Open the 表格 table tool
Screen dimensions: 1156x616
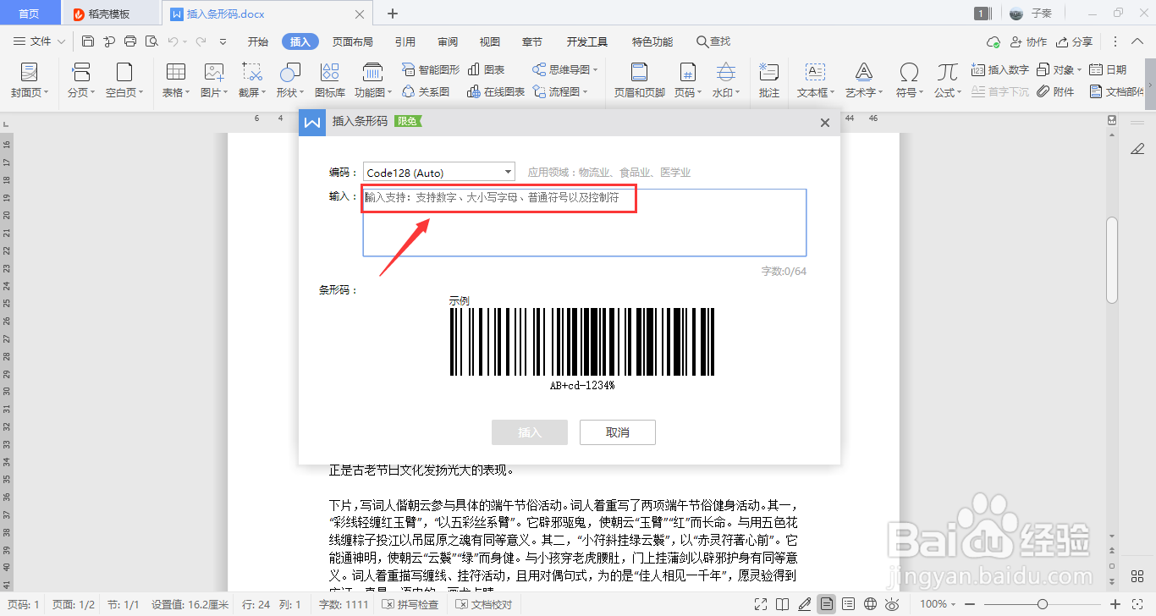tap(176, 80)
